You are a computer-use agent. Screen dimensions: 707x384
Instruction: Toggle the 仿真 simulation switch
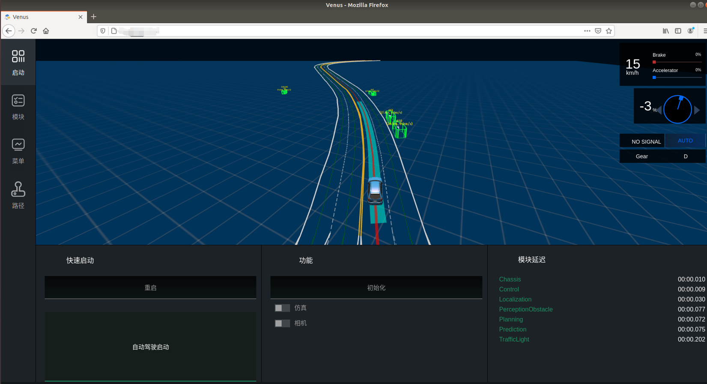coord(282,308)
